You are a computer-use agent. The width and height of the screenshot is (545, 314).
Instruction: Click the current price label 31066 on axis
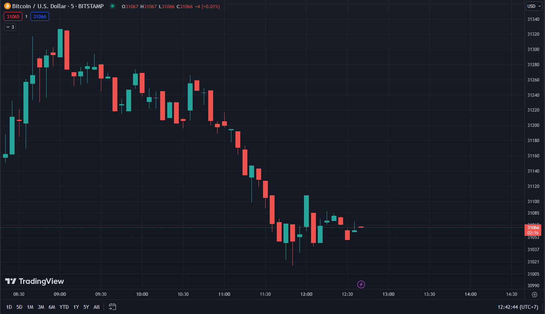click(x=533, y=228)
